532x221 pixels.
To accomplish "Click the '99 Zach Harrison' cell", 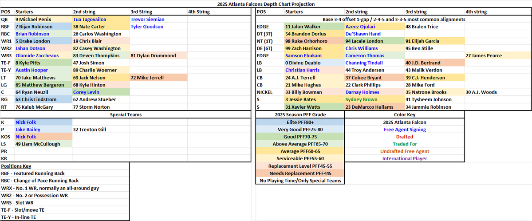I will point(315,48).
